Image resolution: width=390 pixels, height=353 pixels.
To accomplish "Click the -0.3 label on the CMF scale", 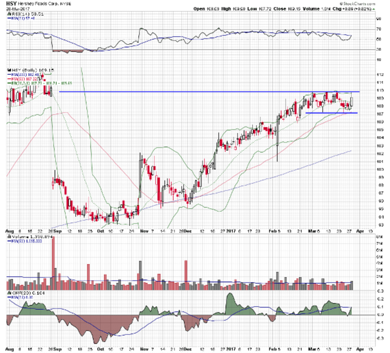I will [379, 338].
